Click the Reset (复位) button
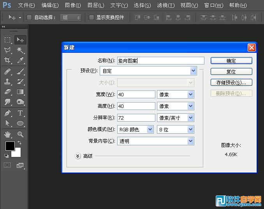264x209 pixels. (x=231, y=71)
